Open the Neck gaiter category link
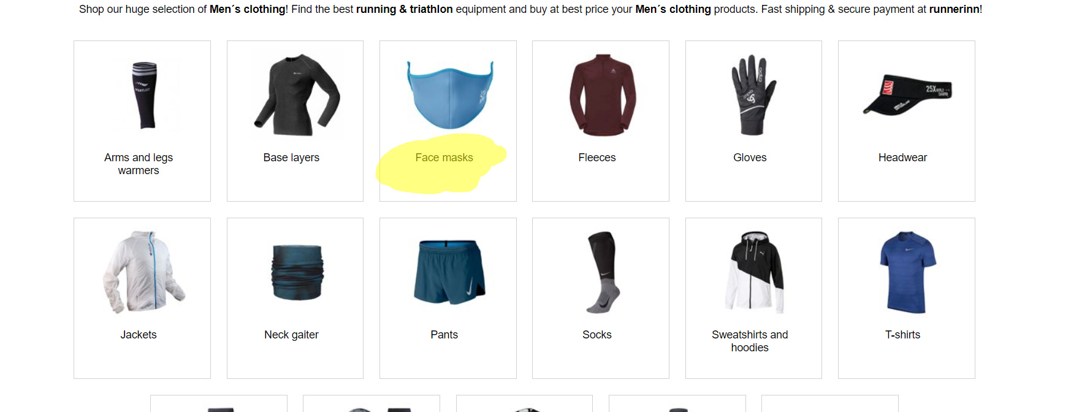Image resolution: width=1071 pixels, height=412 pixels. (x=291, y=335)
